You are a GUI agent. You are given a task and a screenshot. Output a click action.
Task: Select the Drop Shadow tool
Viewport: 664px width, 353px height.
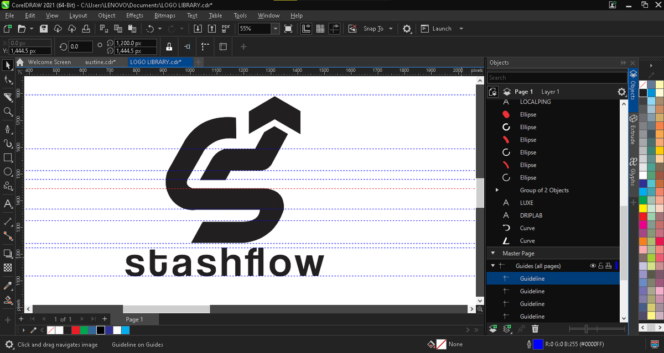pyautogui.click(x=8, y=253)
